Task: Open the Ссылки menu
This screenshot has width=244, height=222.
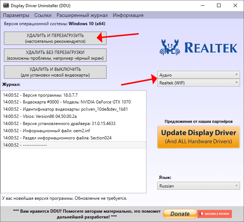Action: pos(43,15)
